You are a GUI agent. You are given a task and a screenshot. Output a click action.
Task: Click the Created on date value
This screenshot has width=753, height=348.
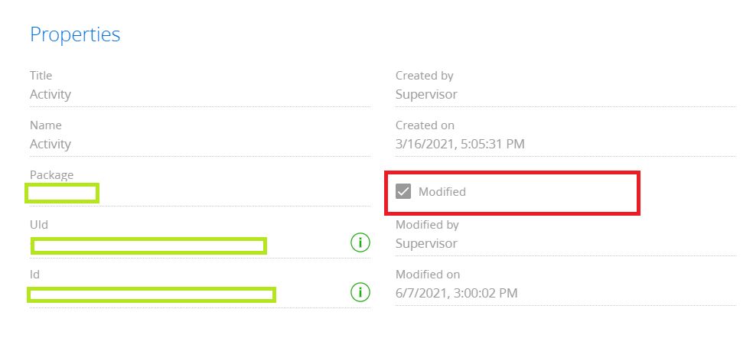460,144
